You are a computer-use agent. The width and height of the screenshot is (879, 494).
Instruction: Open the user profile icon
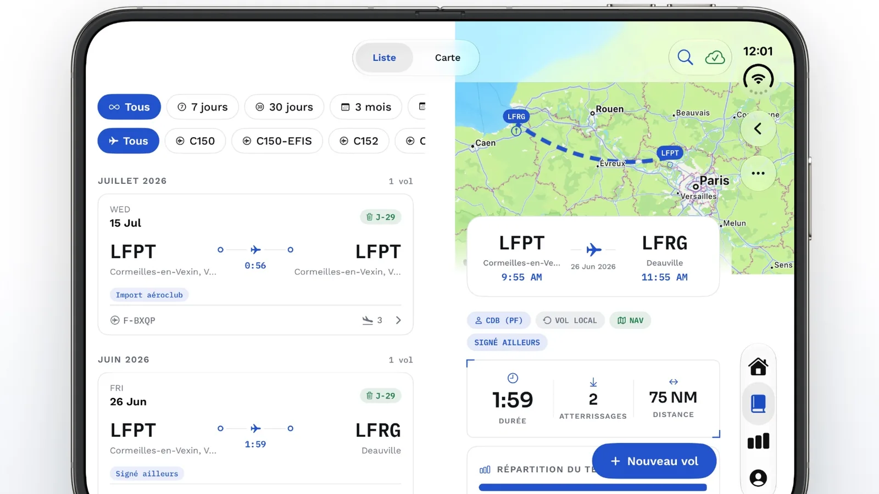[758, 478]
